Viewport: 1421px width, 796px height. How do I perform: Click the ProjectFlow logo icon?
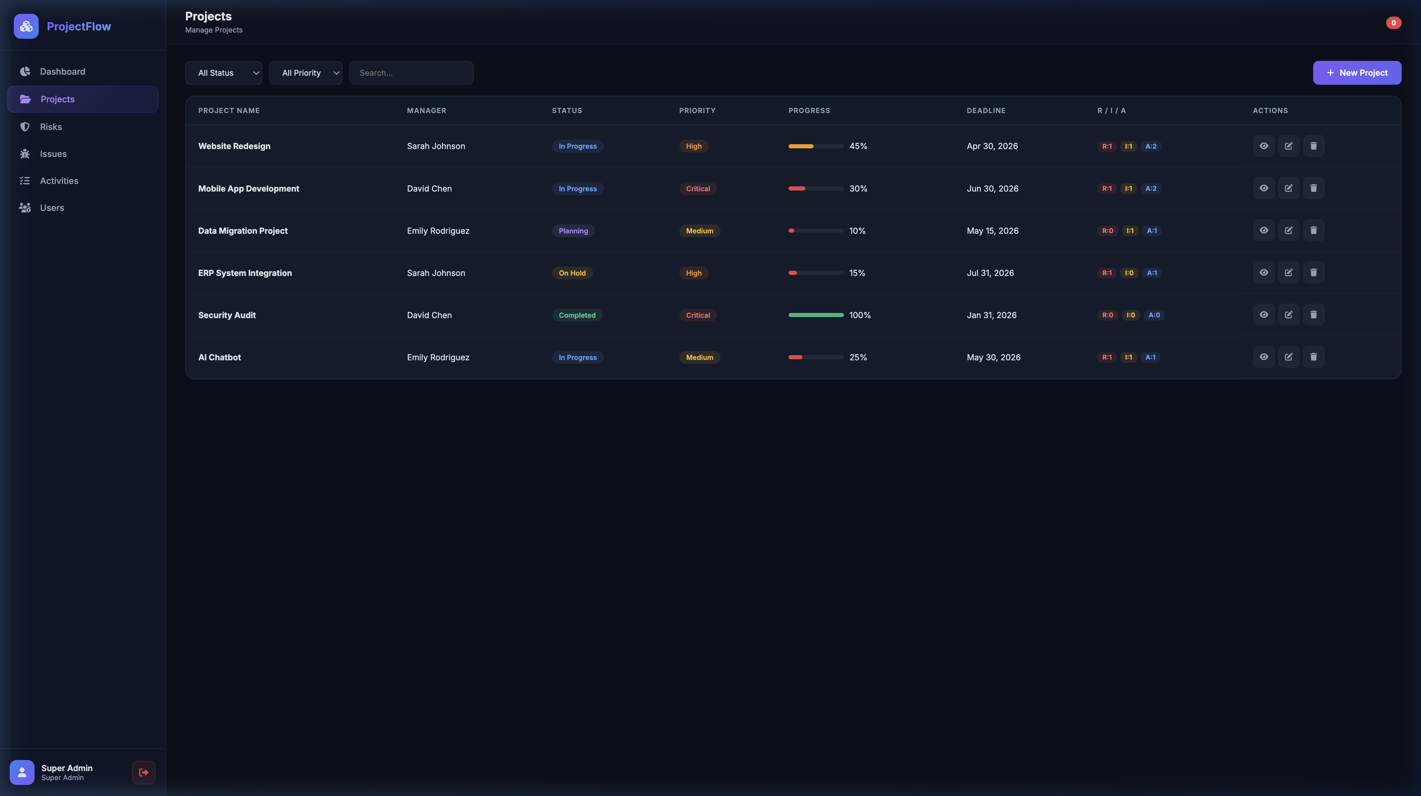point(26,26)
